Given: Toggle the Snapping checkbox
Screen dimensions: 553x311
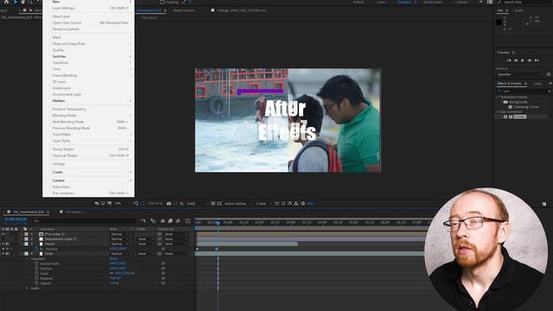Looking at the screenshot, I should point(162,2).
